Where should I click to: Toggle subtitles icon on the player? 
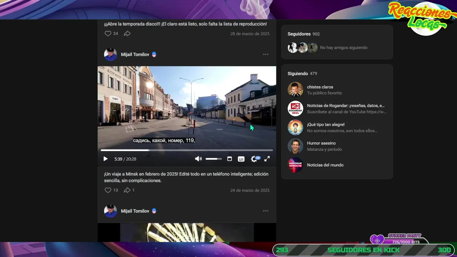(241, 159)
